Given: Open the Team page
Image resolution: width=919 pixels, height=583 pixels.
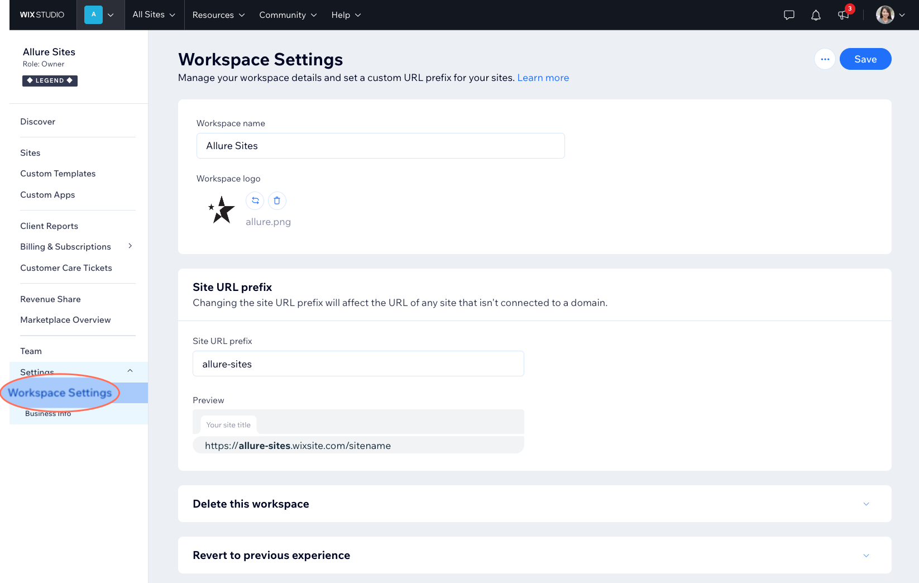Looking at the screenshot, I should [x=31, y=351].
